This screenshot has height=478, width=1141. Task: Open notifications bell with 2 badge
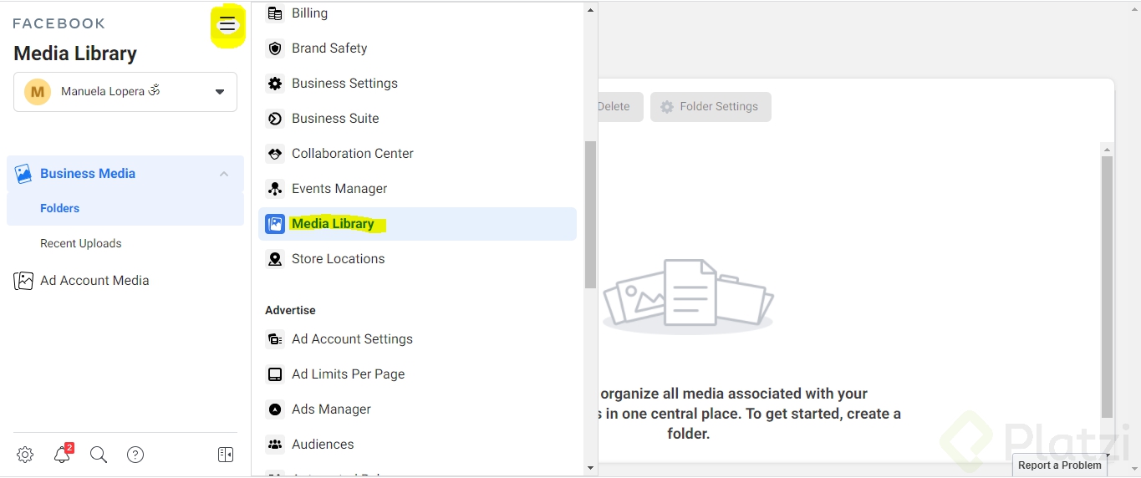coord(63,454)
